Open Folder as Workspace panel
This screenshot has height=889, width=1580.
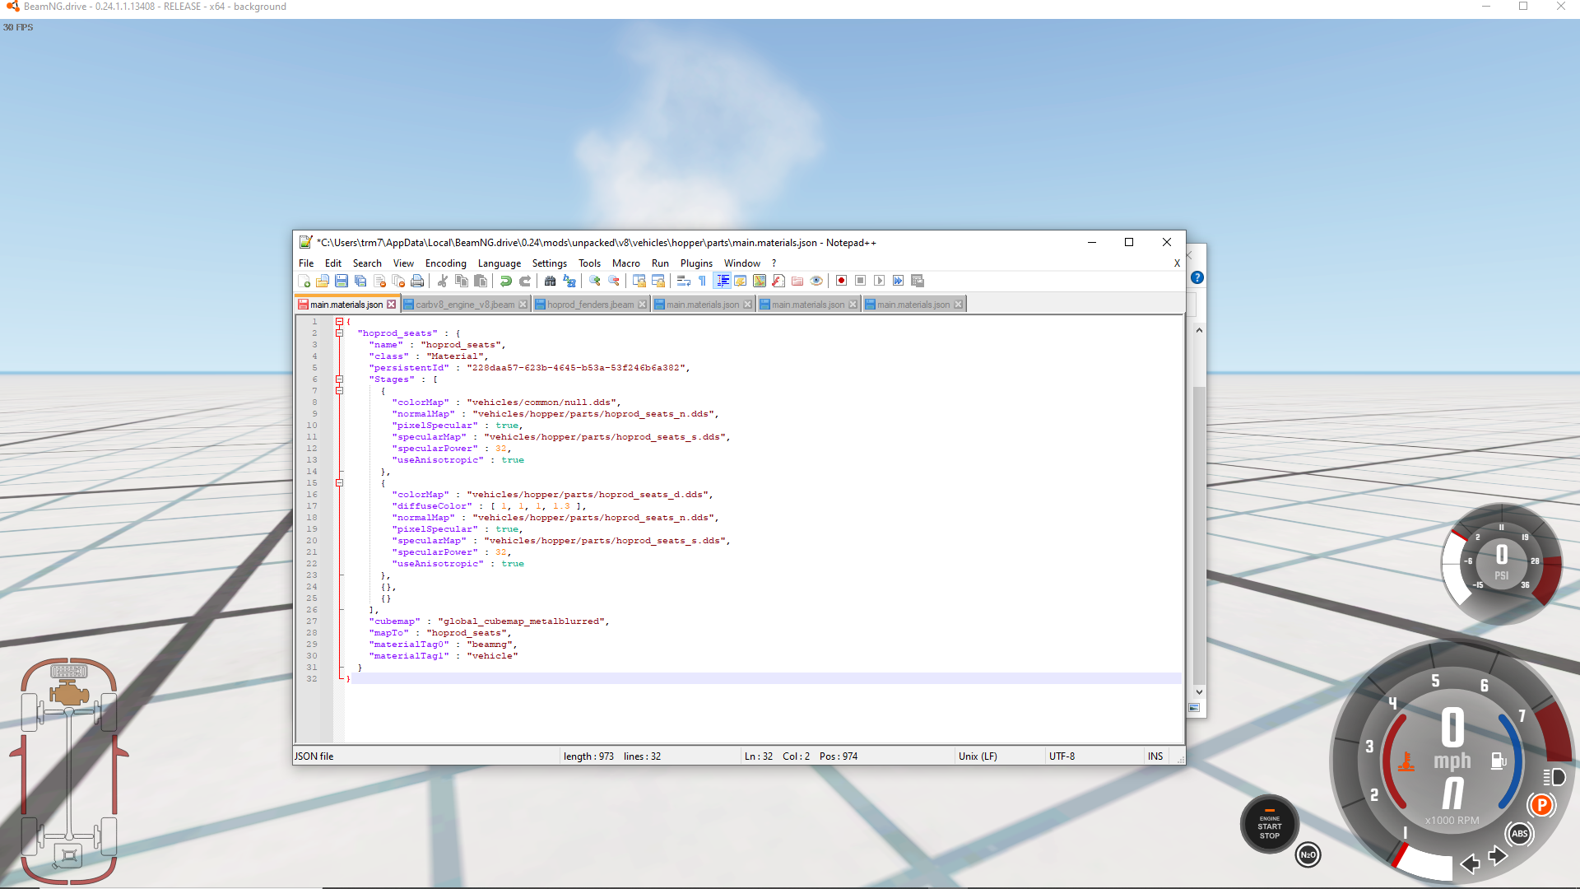click(x=797, y=281)
